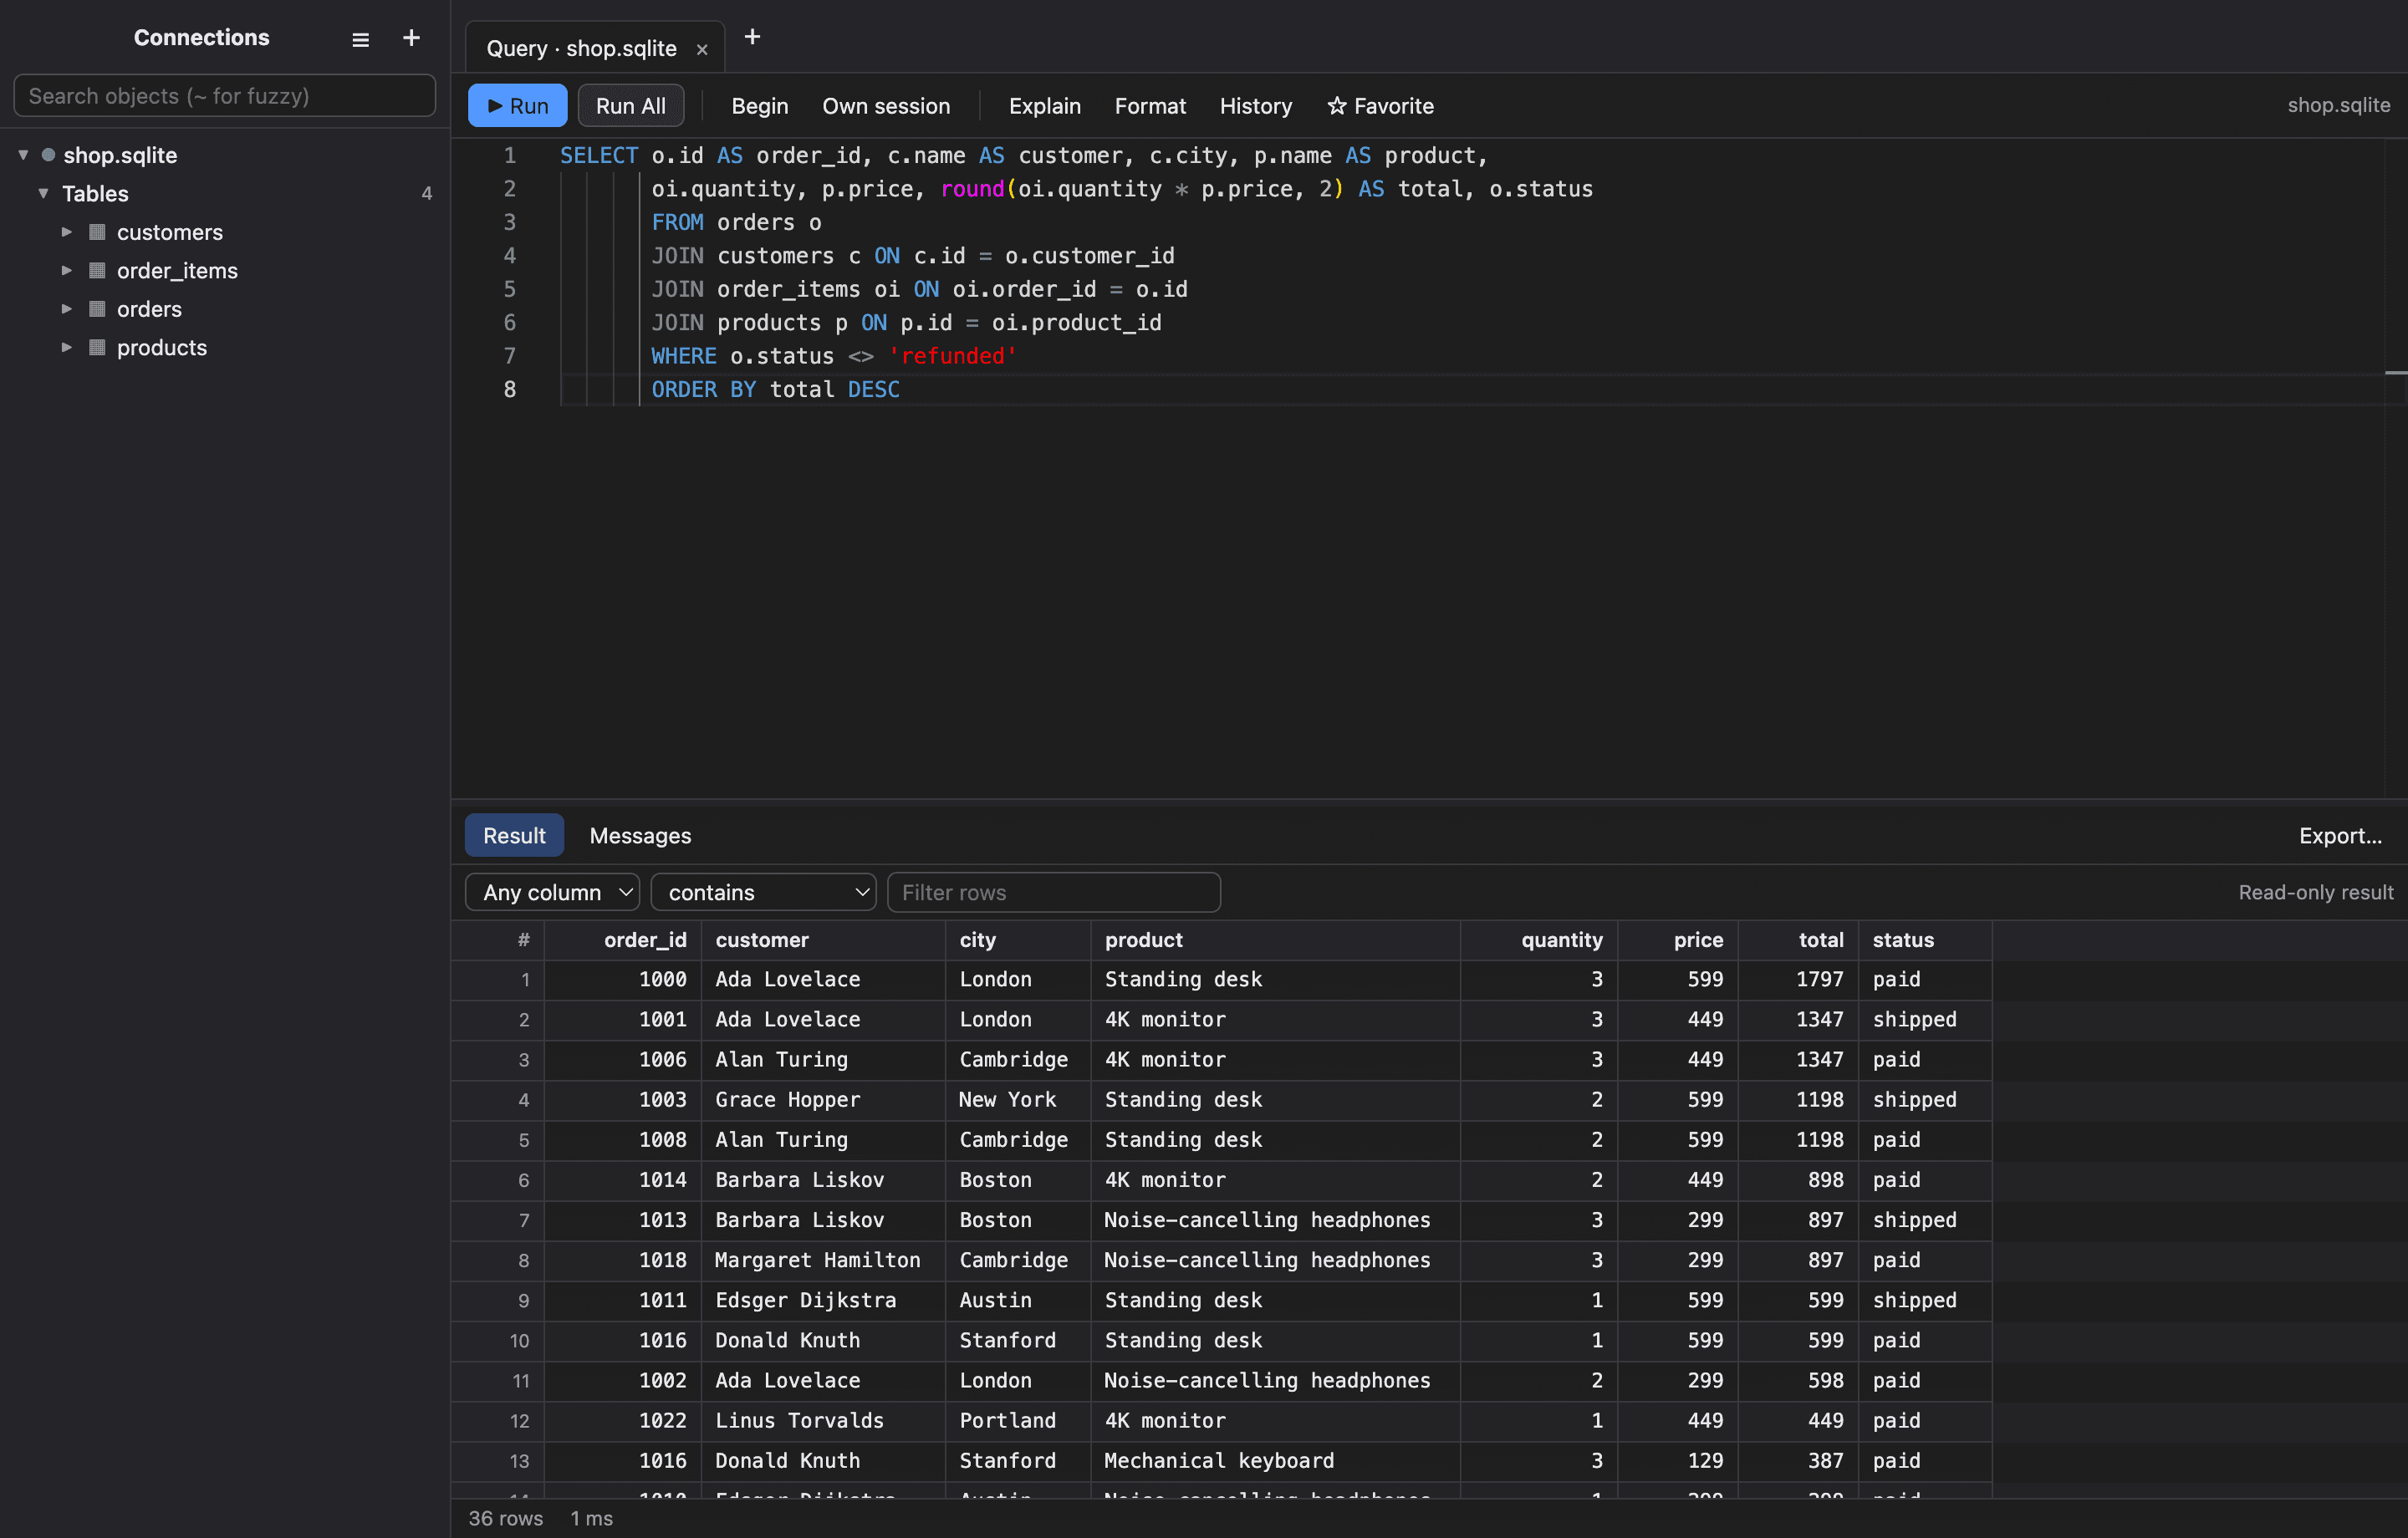Viewport: 2408px width, 1538px height.
Task: Sort by the customer column header
Action: 823,940
